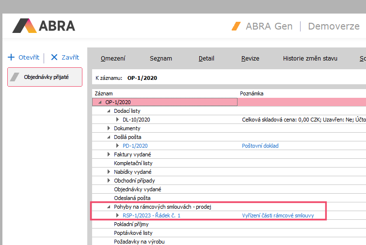Click the ABRA logo
Viewport: 366px width, 245px height.
[x=44, y=26]
